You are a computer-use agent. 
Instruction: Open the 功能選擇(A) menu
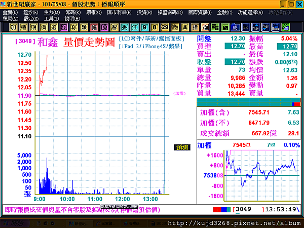[x=250, y=13]
